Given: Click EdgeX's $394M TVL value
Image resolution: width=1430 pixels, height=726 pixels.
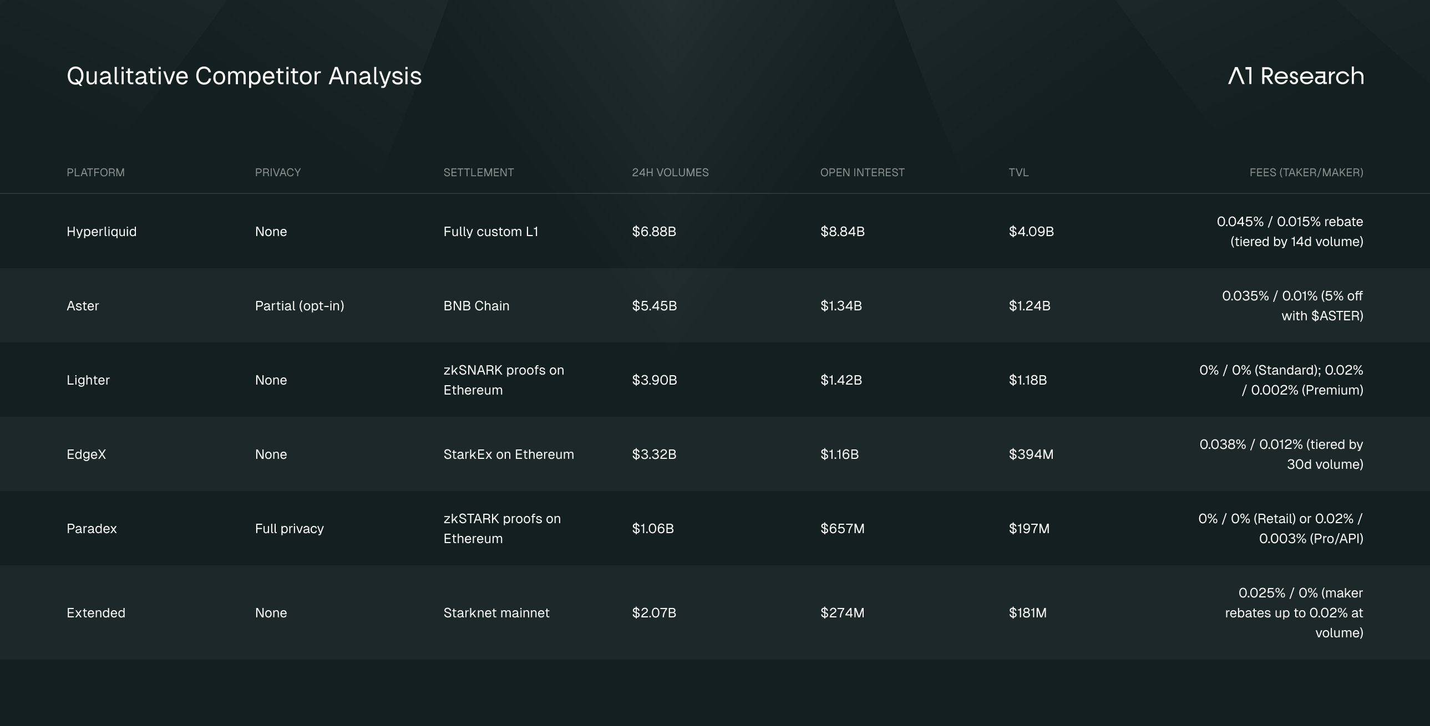Looking at the screenshot, I should pyautogui.click(x=1030, y=454).
